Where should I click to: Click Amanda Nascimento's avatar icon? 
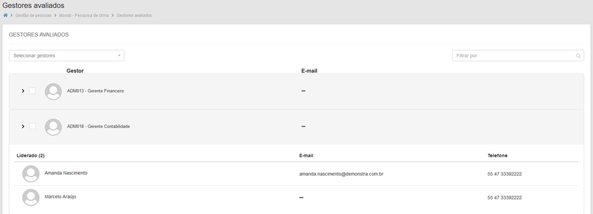[31, 174]
